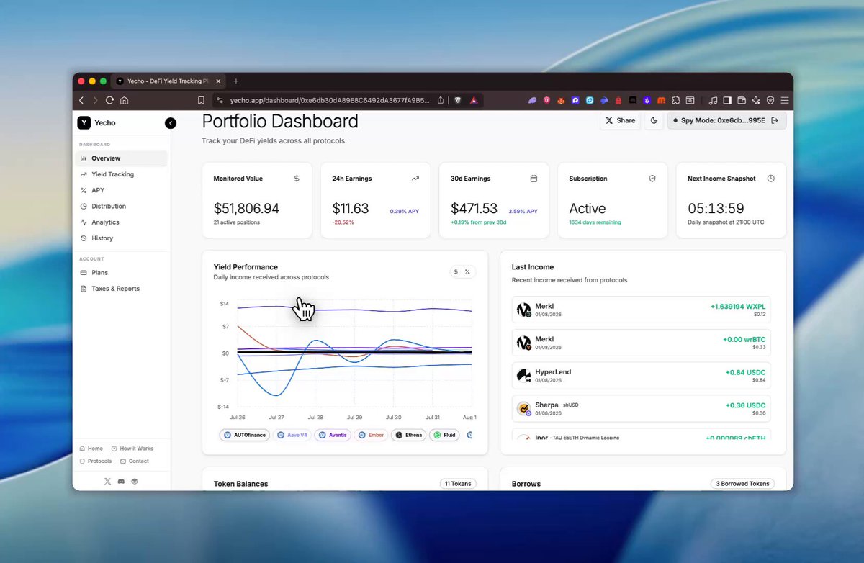Open the Brave Rewards triangle icon
Image resolution: width=864 pixels, height=563 pixels.
474,100
